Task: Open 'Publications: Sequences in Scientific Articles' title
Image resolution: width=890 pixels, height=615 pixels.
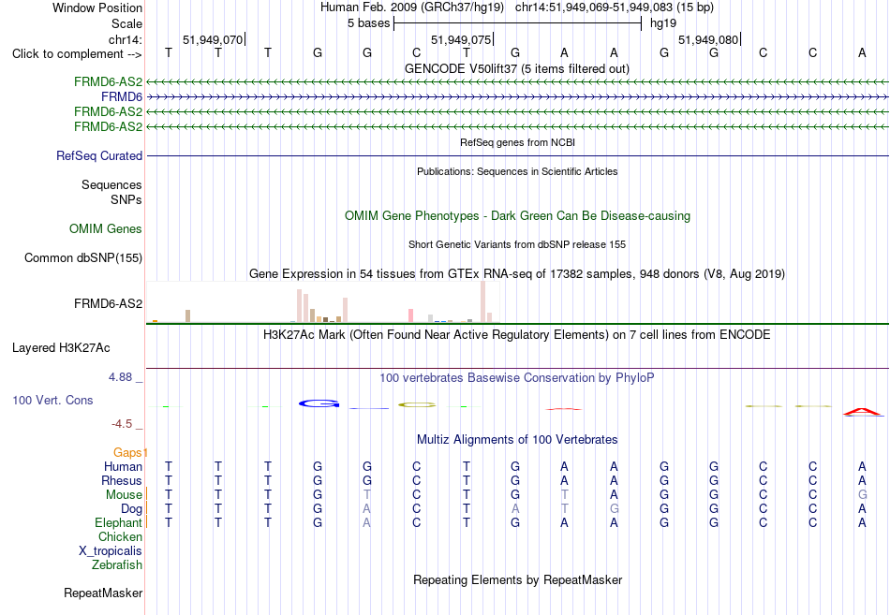Action: coord(517,171)
